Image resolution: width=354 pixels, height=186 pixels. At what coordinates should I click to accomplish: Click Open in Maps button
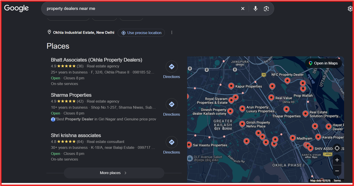(324, 63)
